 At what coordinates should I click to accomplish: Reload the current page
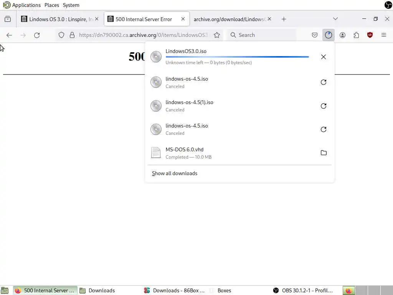tap(37, 35)
